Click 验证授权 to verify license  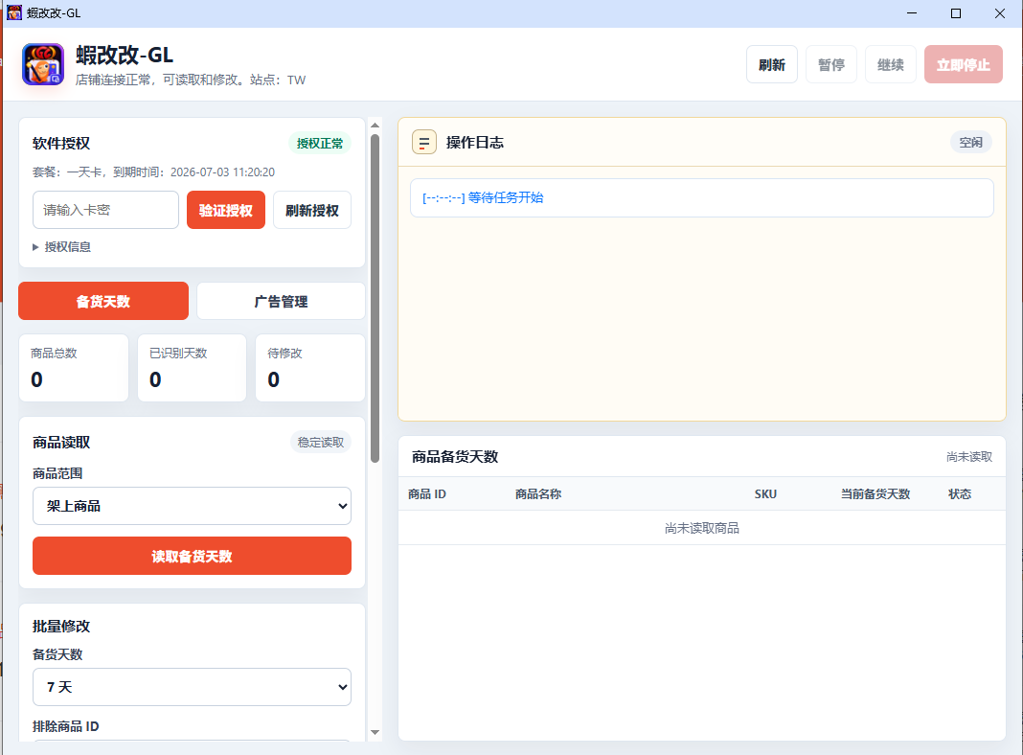[226, 210]
